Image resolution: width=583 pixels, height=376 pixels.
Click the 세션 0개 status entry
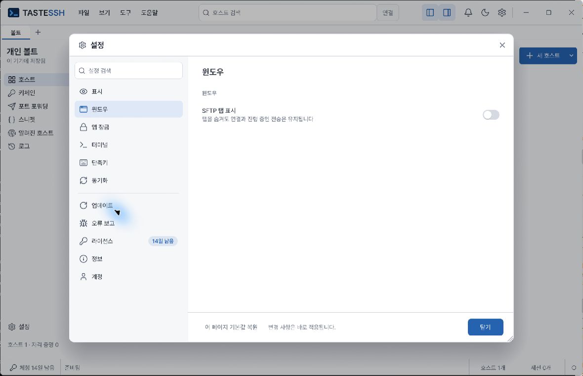(541, 368)
